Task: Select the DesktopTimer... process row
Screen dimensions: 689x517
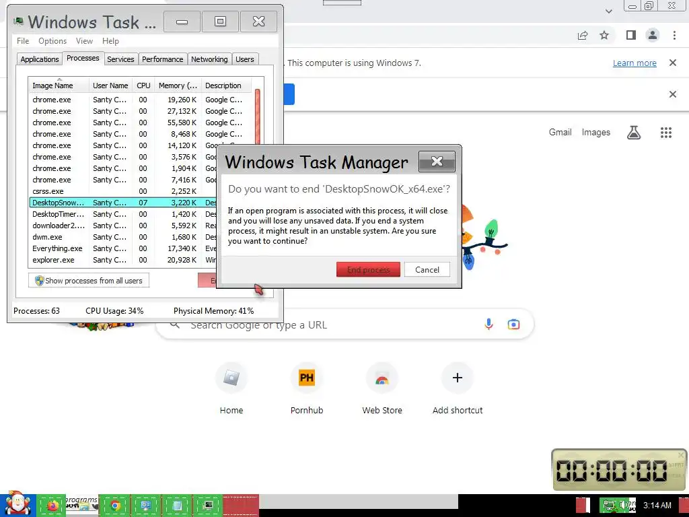Action: pyautogui.click(x=122, y=214)
